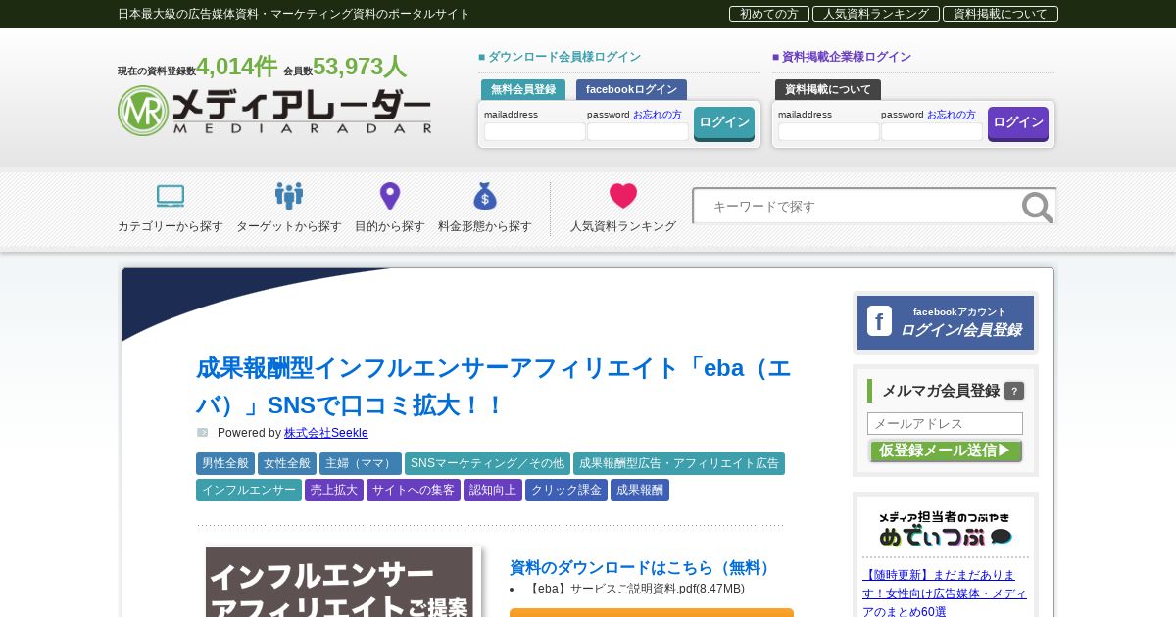Select the dark 資料掲載について tab
Image resolution: width=1176 pixels, height=617 pixels.
point(828,89)
